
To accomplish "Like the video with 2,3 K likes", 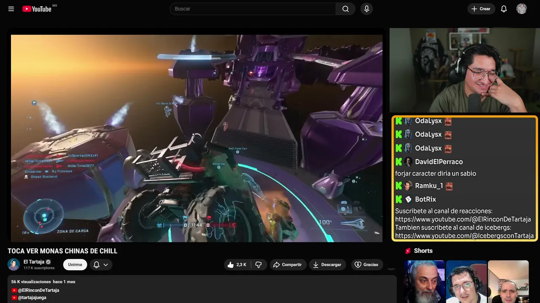I will pyautogui.click(x=237, y=265).
